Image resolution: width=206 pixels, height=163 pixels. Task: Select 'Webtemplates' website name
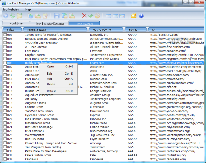coord(34,135)
